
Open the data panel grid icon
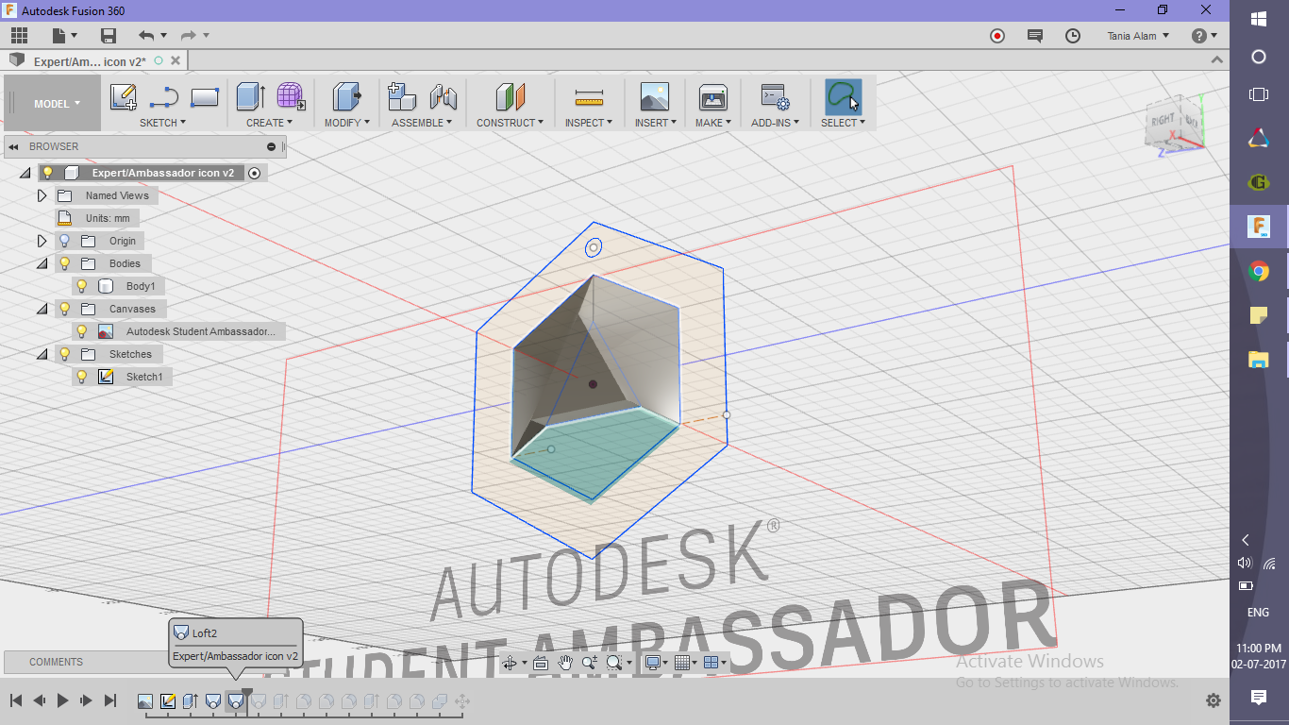coord(19,36)
